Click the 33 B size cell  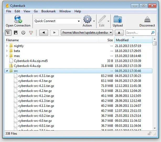[110, 61]
